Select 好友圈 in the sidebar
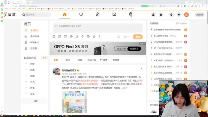The width and height of the screenshot is (208, 117). tap(34, 48)
